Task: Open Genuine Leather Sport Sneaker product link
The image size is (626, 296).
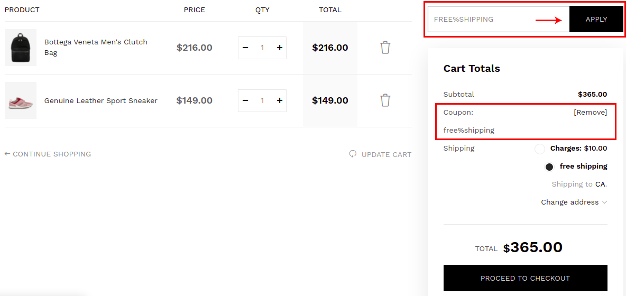Action: coord(100,100)
